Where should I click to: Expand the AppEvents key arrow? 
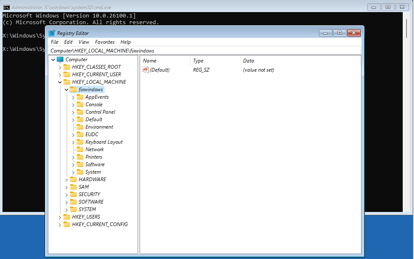coord(73,97)
